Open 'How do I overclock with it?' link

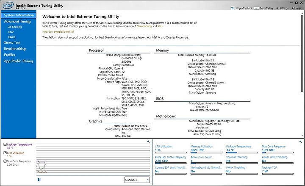point(58,32)
